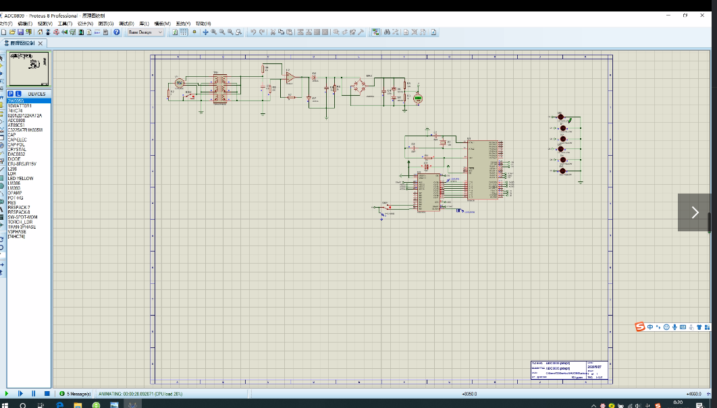Click the New Project icon
The width and height of the screenshot is (717, 408).
3,32
